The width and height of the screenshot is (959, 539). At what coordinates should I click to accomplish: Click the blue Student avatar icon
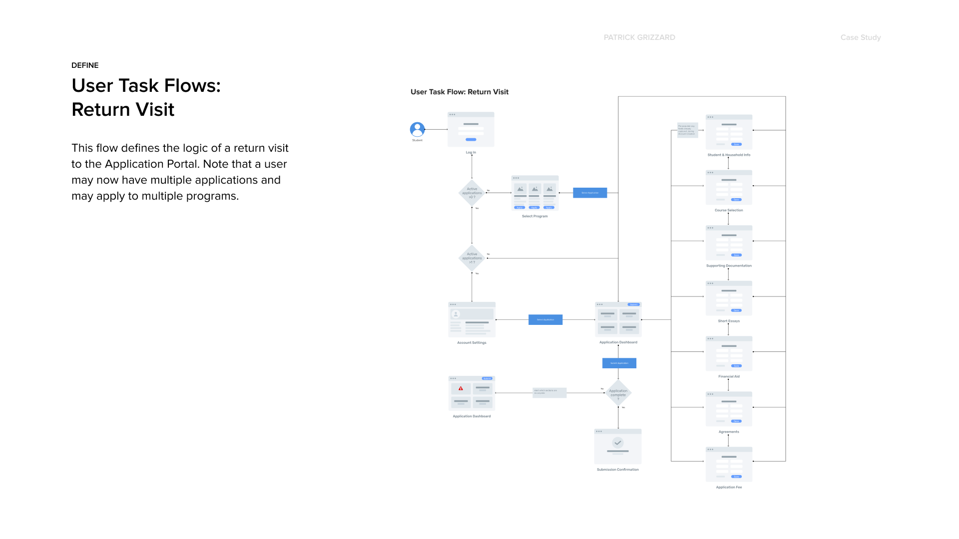pos(417,129)
